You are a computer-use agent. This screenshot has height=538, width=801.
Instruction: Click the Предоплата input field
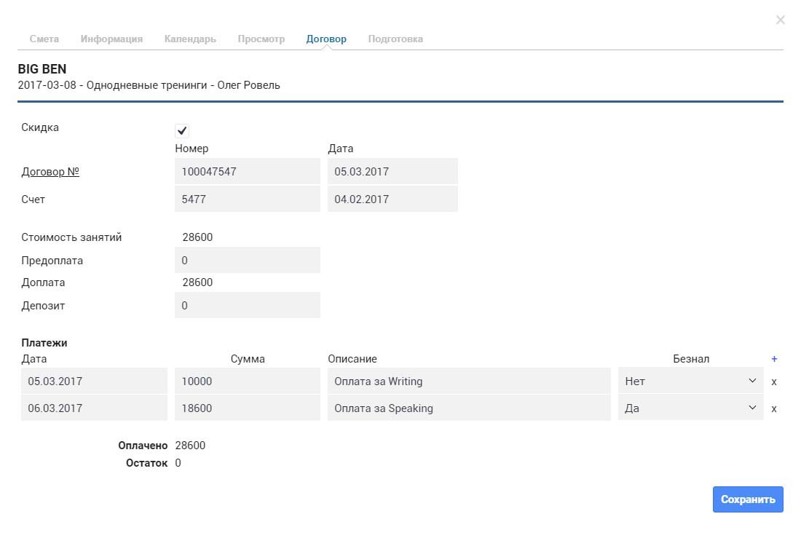[x=248, y=260]
